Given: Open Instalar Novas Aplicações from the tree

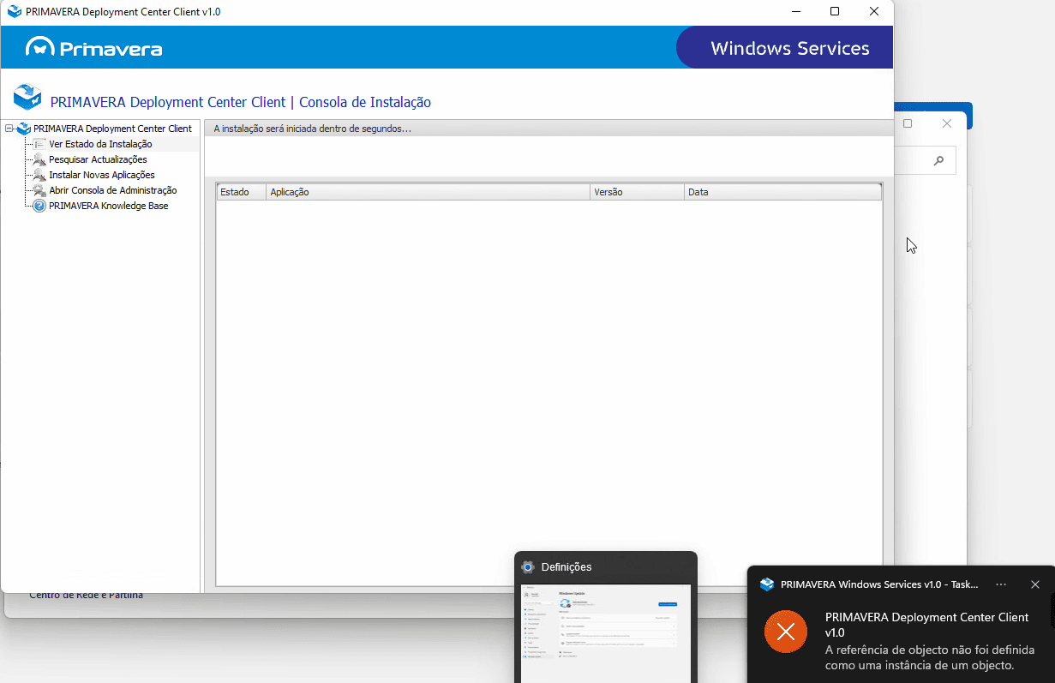Looking at the screenshot, I should (101, 175).
